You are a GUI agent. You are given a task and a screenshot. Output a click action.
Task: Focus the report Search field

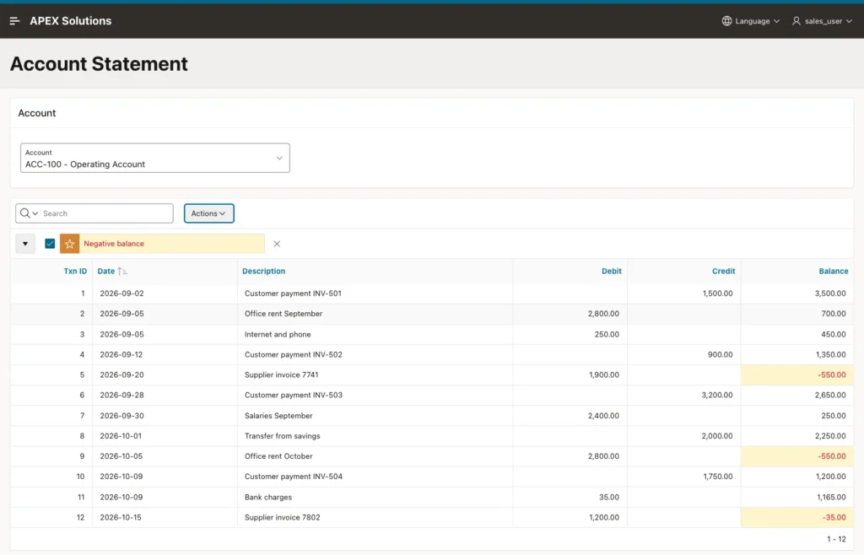105,213
